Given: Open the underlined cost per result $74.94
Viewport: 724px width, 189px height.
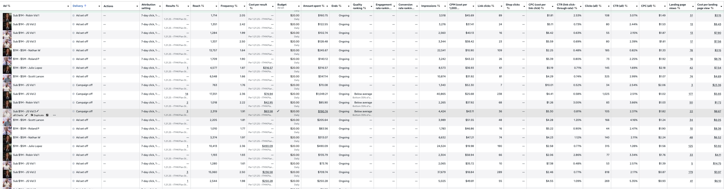Looking at the screenshot, I should (x=268, y=94).
